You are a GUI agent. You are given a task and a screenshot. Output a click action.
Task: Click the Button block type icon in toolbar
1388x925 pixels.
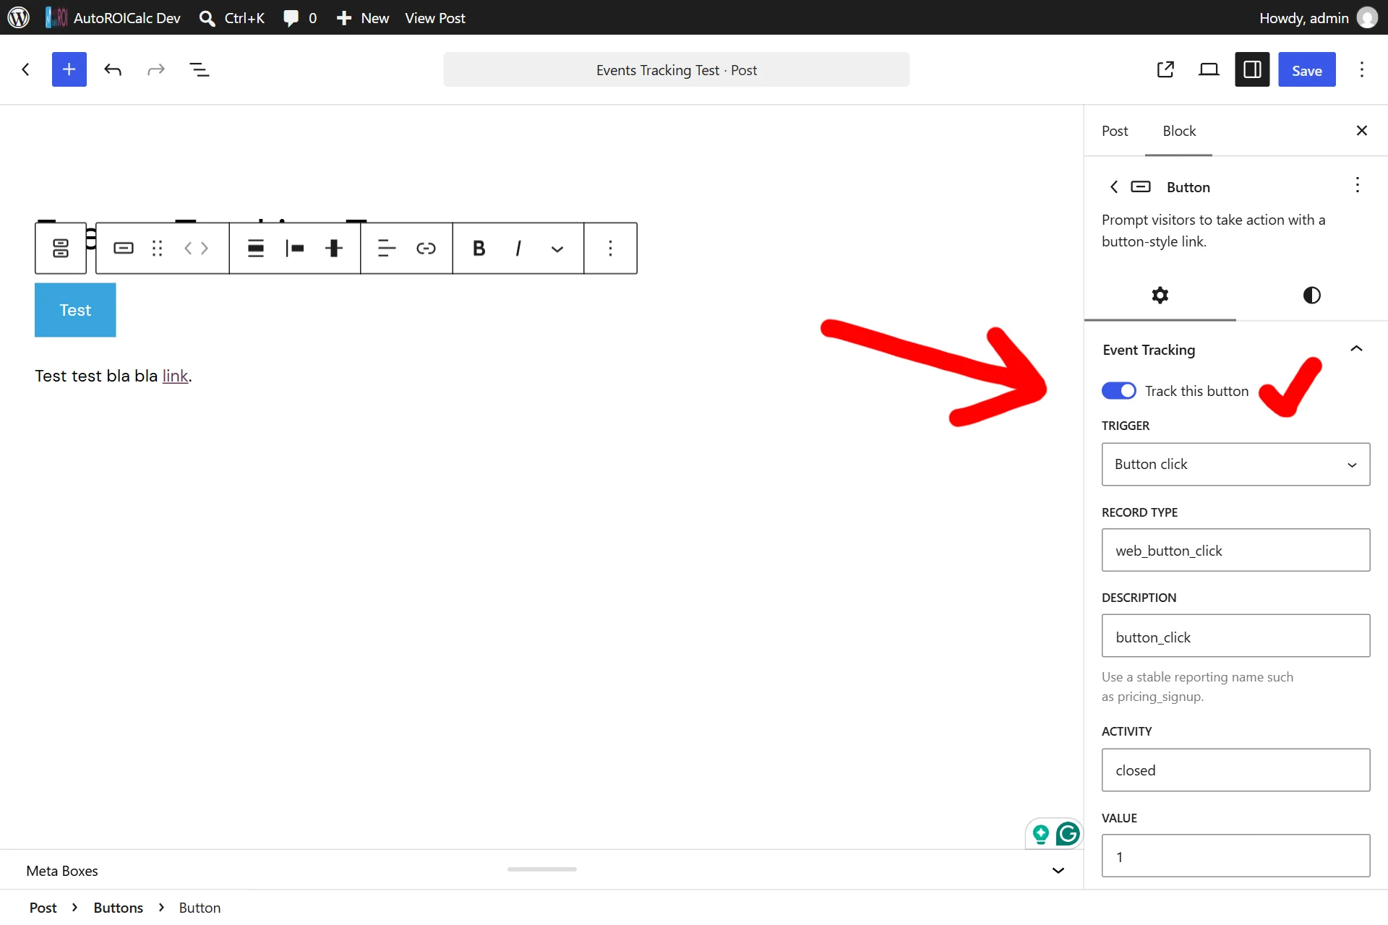click(124, 249)
